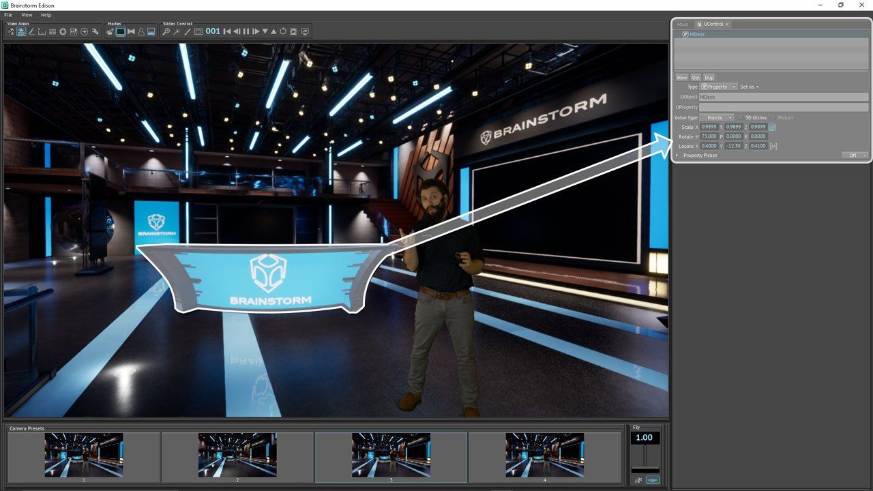Click the pause button in Slides Control

pyautogui.click(x=246, y=31)
